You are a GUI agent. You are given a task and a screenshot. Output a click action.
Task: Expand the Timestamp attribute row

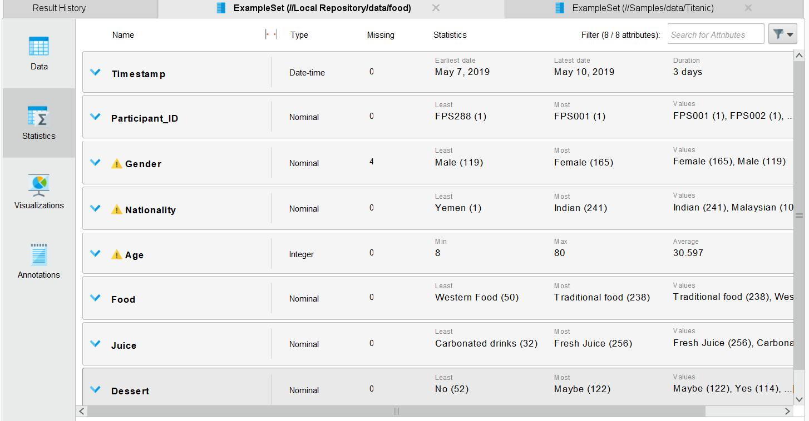[95, 72]
